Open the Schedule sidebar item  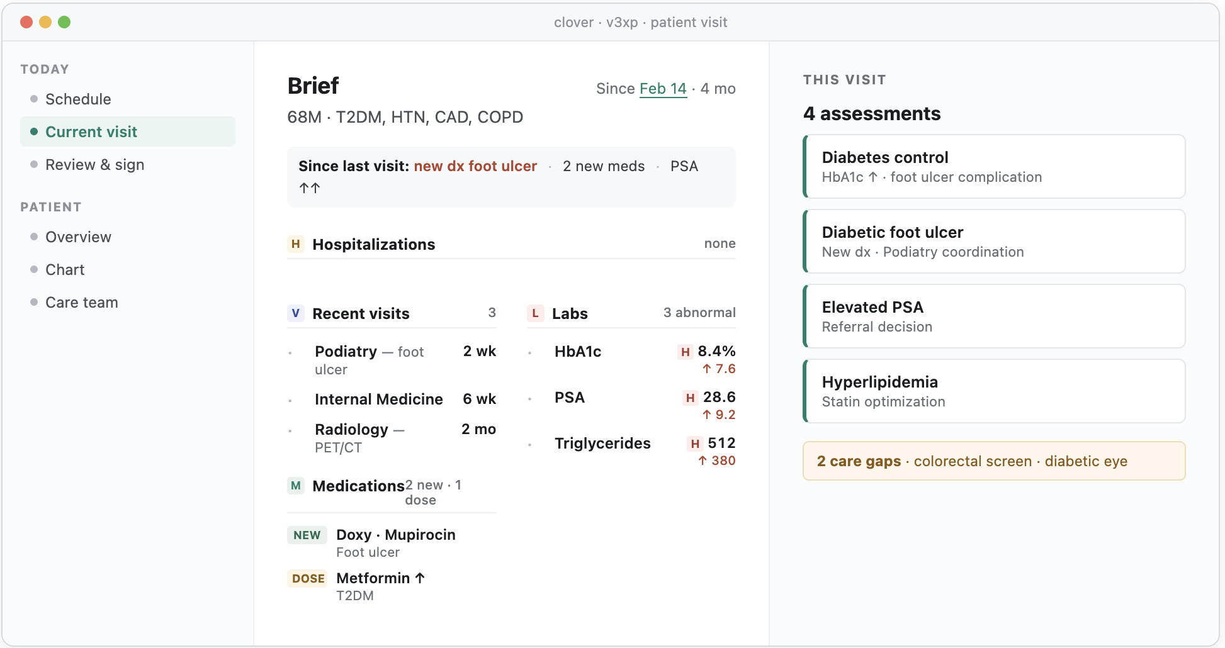point(128,99)
